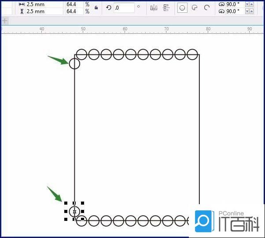Click the 50 mark on the horizontal ruler

pos(83,29)
